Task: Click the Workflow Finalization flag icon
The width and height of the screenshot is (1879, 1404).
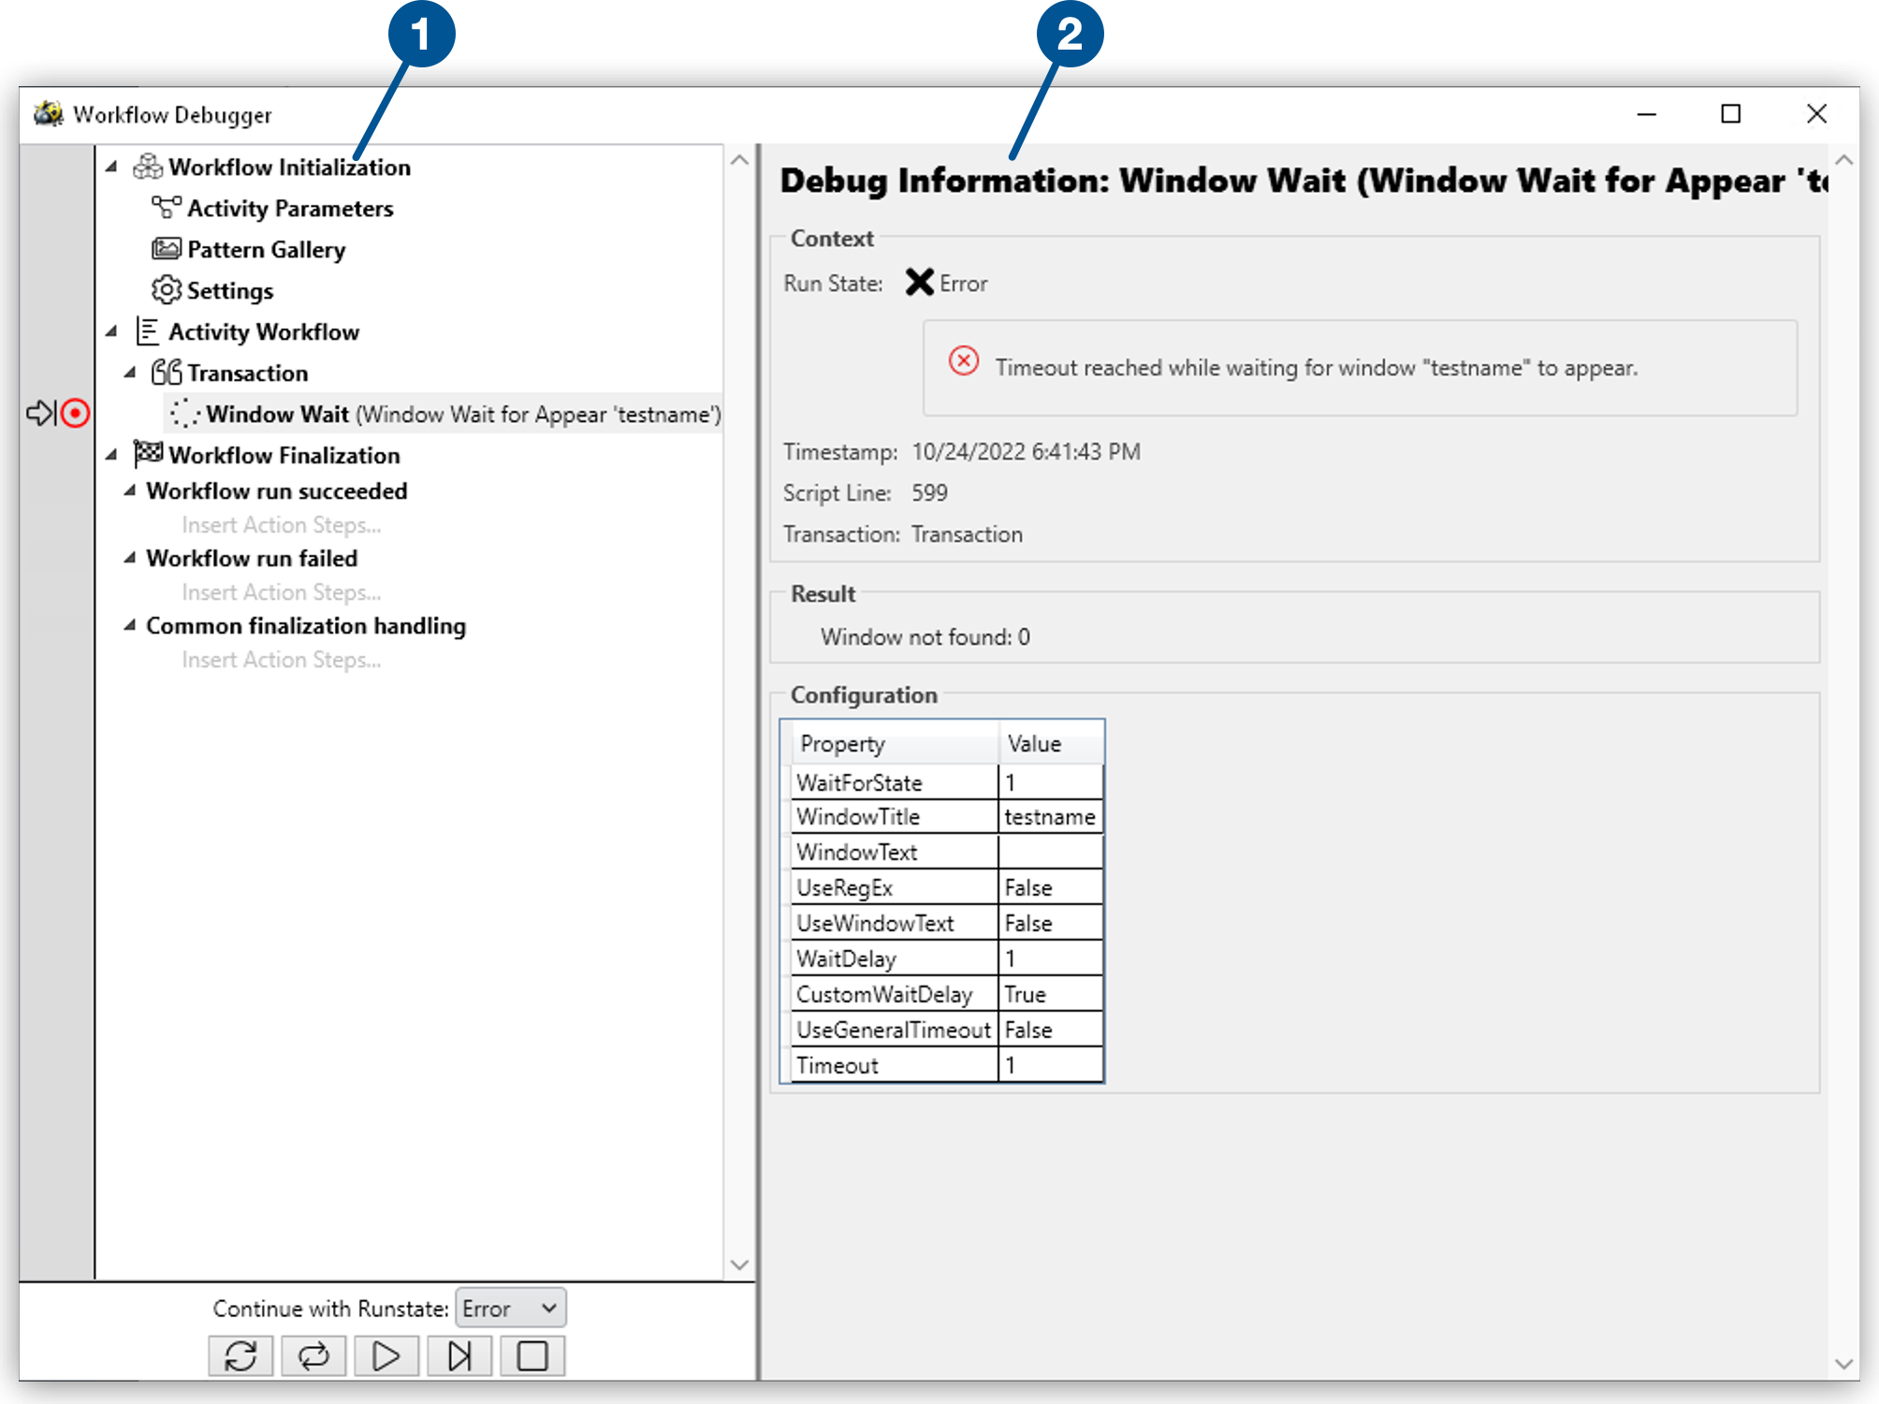Action: 147,455
